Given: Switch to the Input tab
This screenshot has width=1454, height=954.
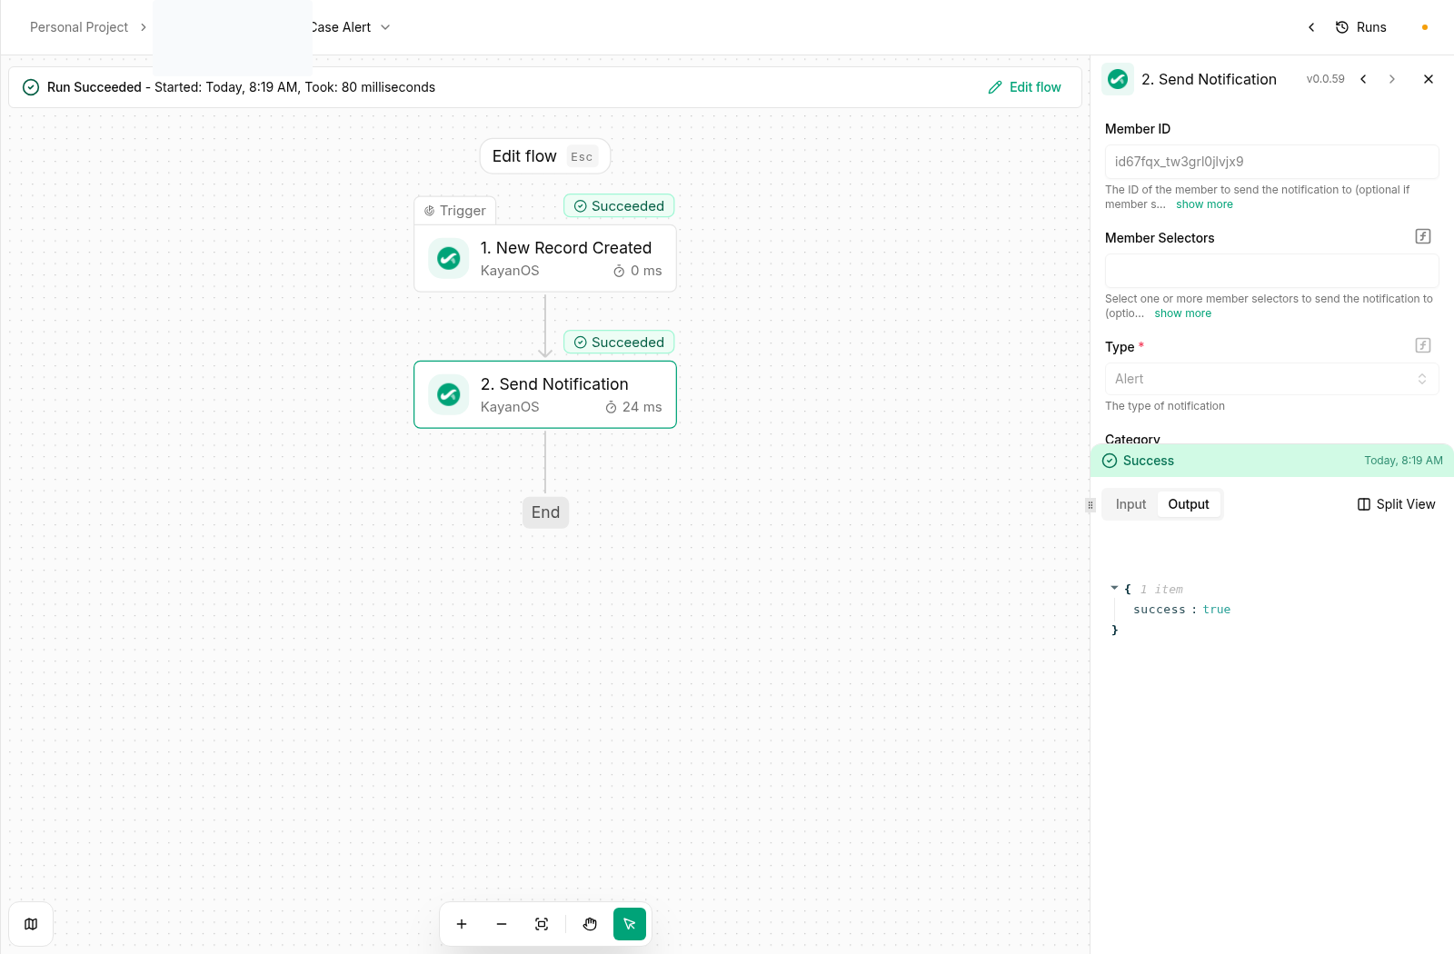Looking at the screenshot, I should 1130,504.
